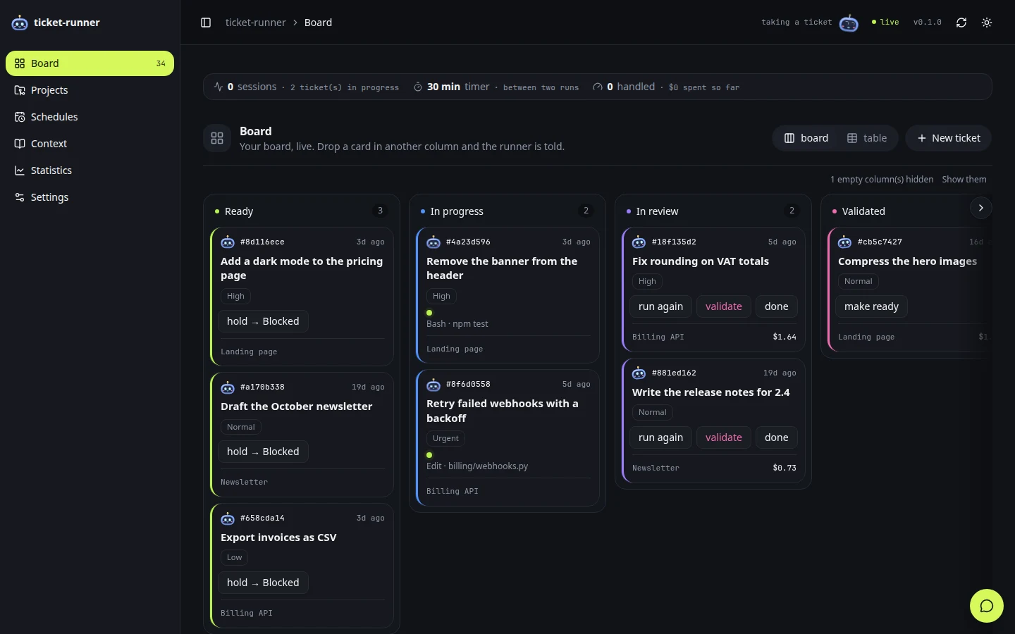Go to Projects in sidebar
Screen dimensions: 1015x634
90,90
